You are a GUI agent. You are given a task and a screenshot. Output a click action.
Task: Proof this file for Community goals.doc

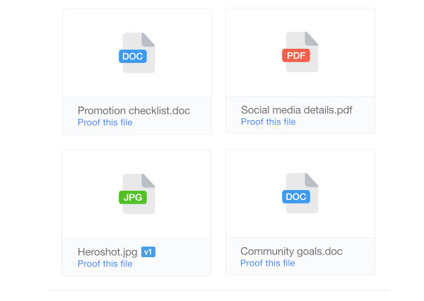point(268,263)
